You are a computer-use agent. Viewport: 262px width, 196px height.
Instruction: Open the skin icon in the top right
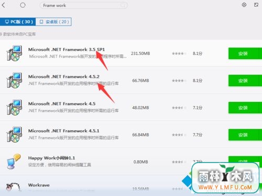[244, 5]
